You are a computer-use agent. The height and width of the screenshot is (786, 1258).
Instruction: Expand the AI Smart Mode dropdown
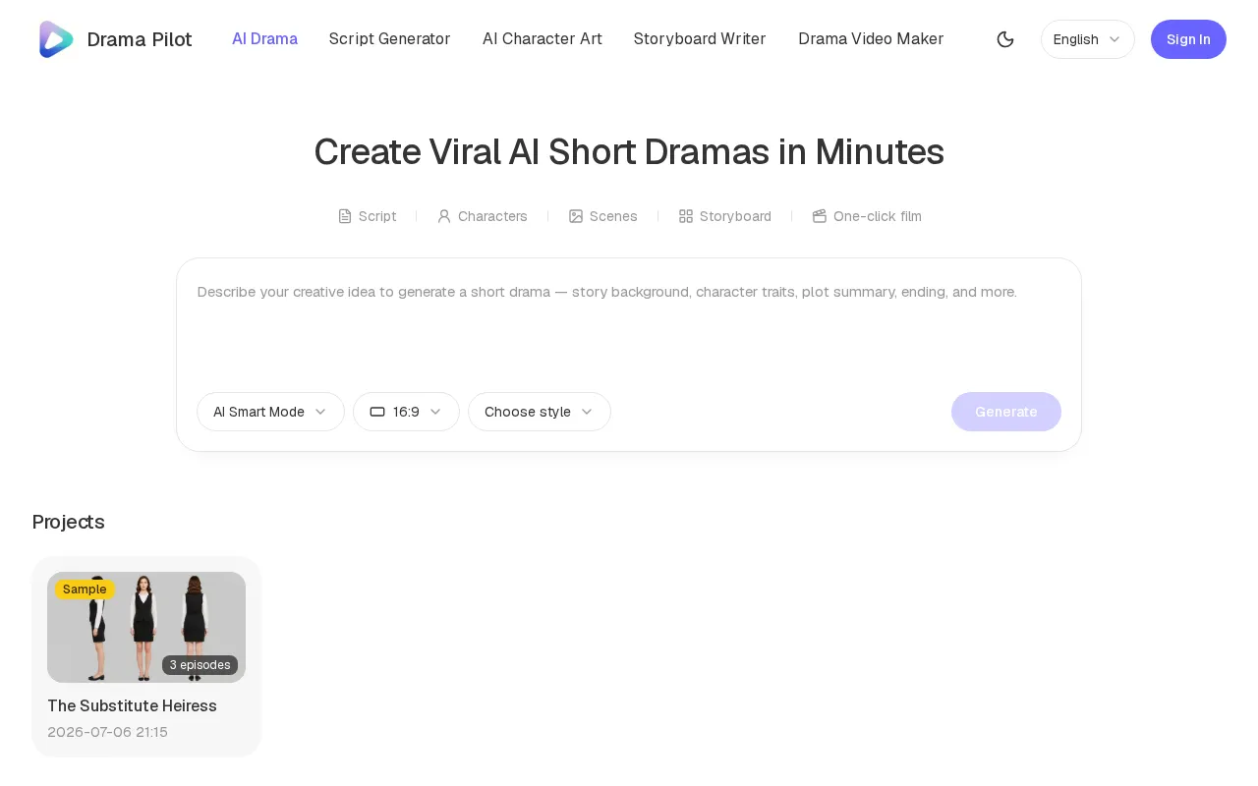tap(270, 412)
